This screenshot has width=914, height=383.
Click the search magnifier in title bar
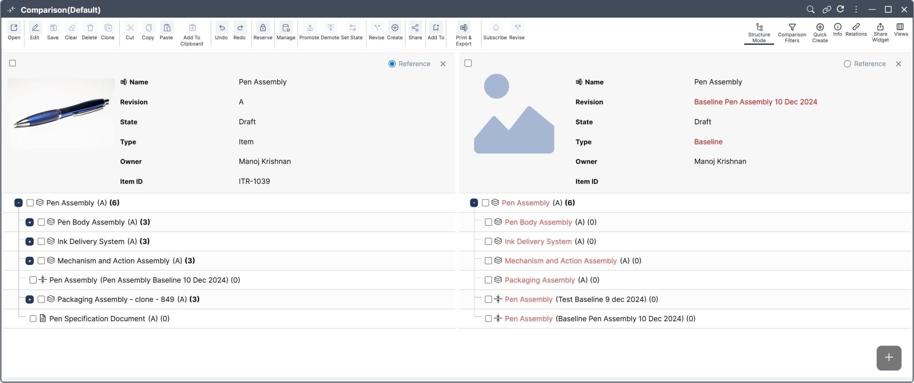coord(810,10)
